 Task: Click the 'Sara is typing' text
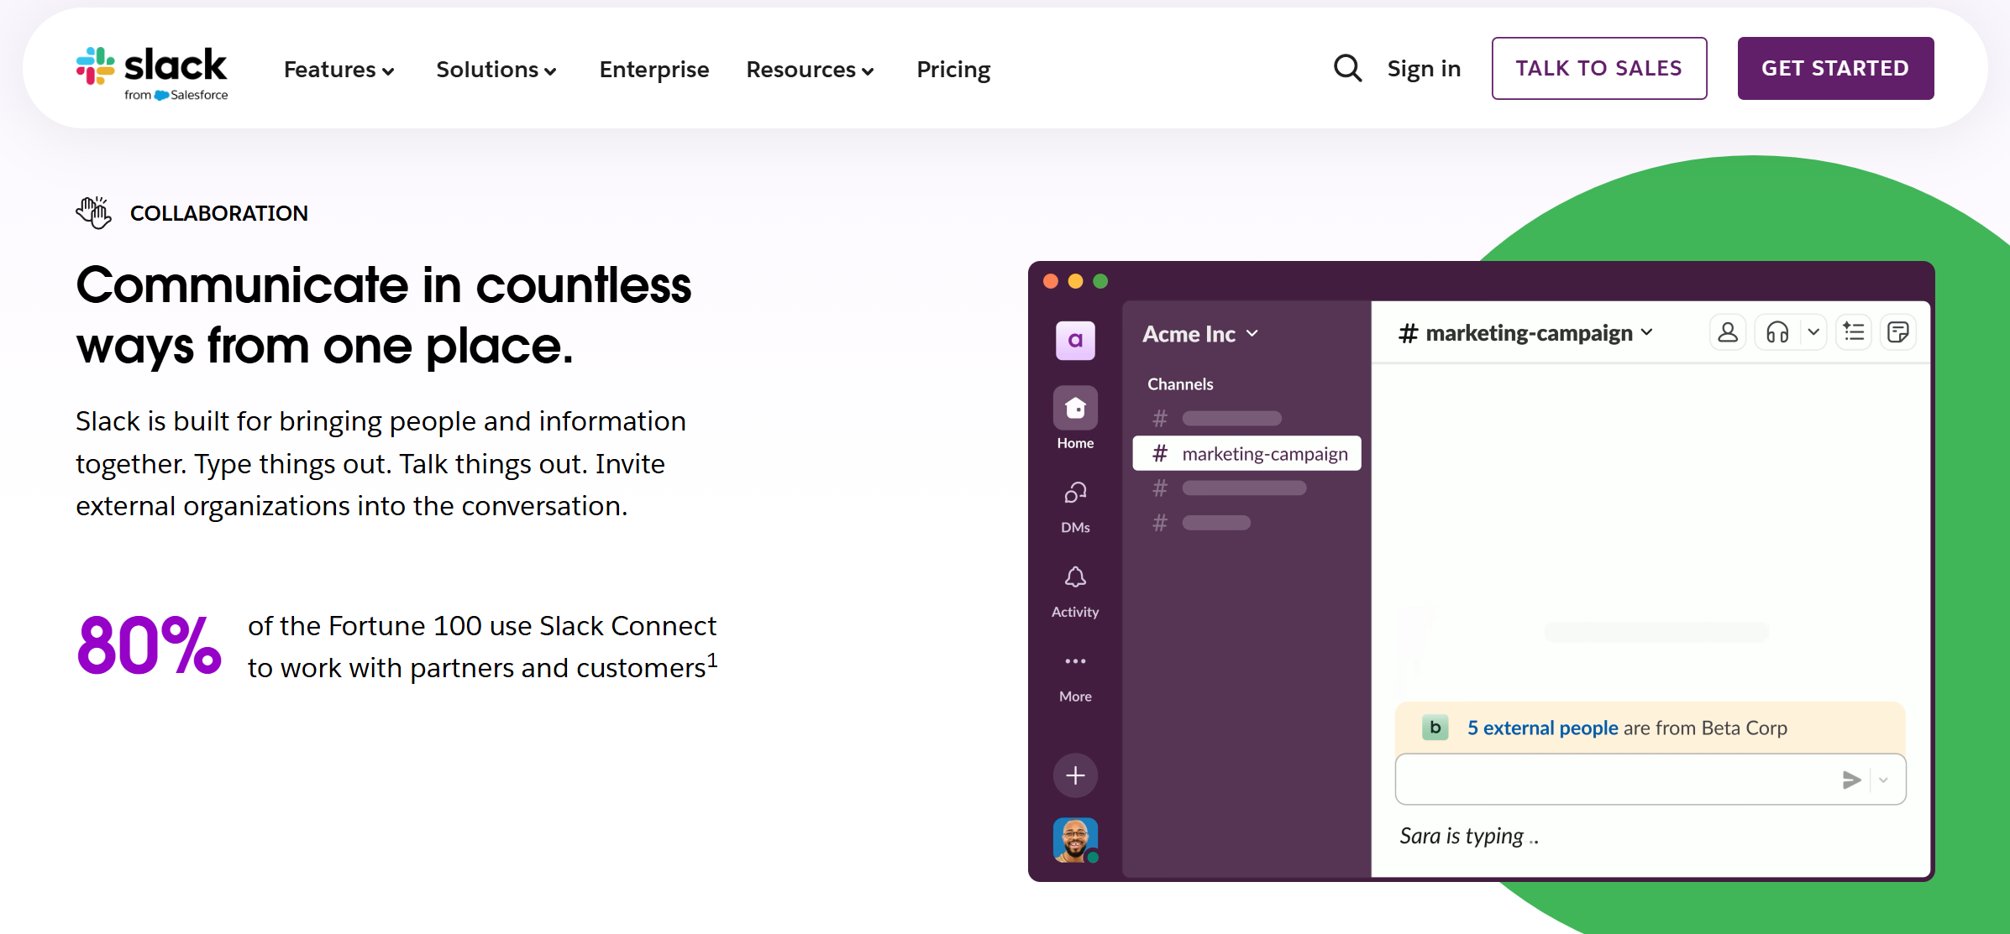point(1469,836)
